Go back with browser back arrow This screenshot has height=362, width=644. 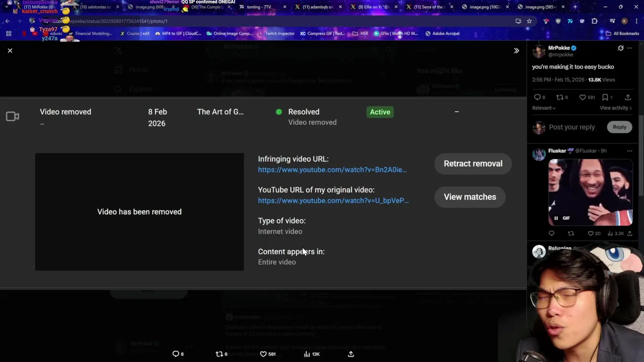pos(8,21)
